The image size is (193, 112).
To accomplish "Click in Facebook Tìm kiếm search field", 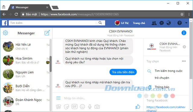I will pyautogui.click(x=52, y=23).
